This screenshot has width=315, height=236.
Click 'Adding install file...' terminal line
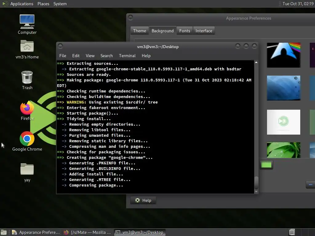pos(96,174)
